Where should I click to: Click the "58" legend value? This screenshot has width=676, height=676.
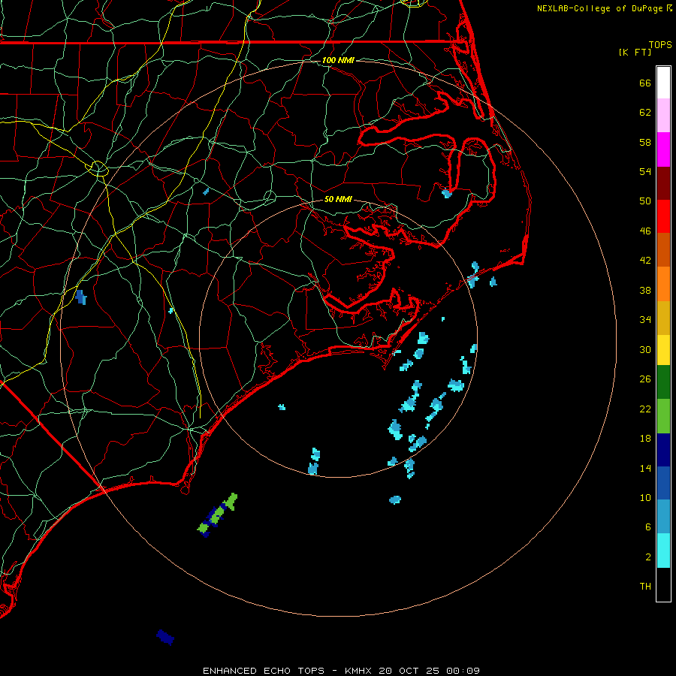[x=645, y=142]
